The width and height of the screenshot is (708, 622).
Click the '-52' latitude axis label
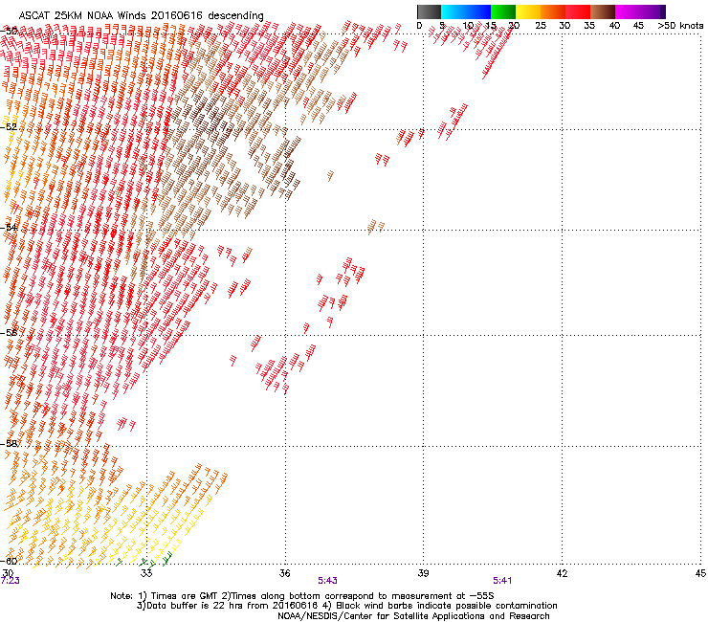click(9, 127)
